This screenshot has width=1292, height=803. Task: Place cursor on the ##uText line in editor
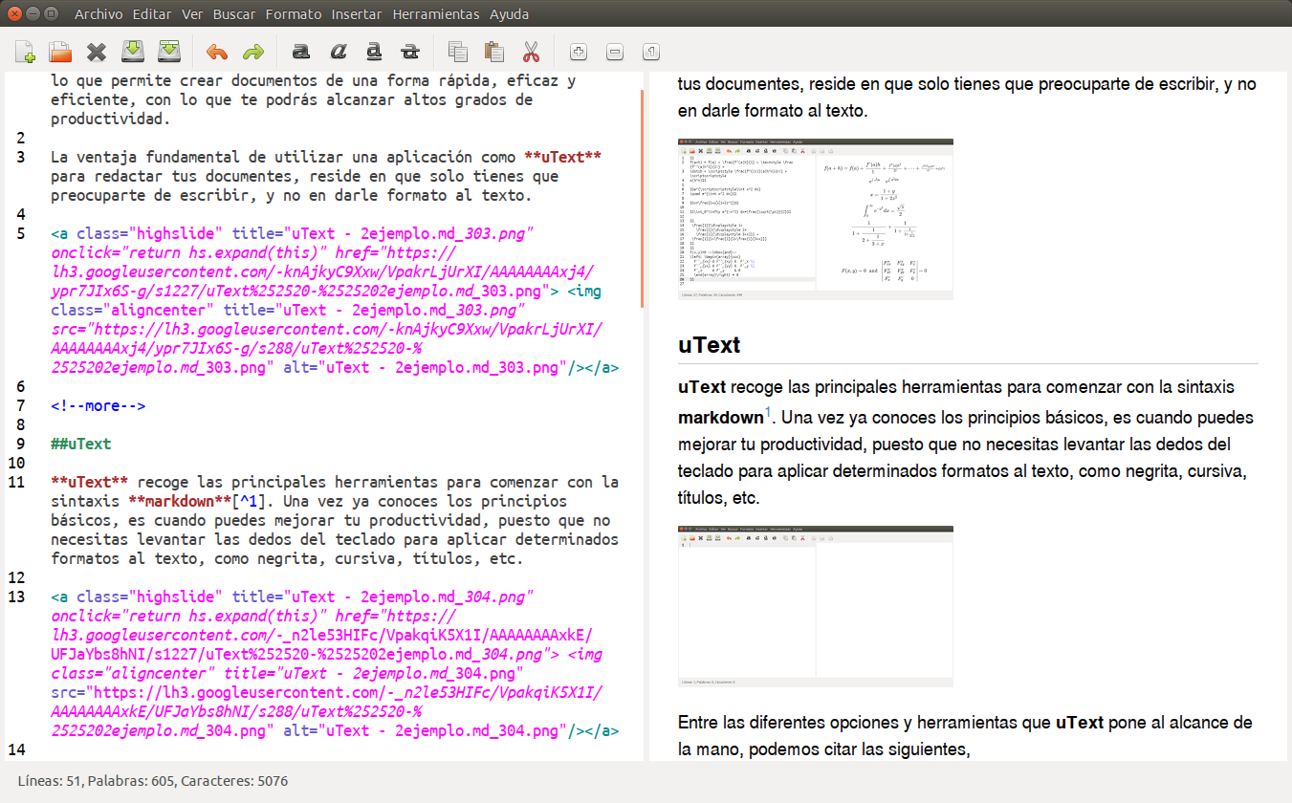click(81, 444)
